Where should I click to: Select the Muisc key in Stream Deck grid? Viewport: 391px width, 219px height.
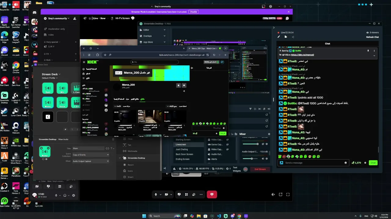(x=48, y=103)
